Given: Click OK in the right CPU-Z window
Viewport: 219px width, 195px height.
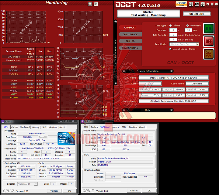Looking at the screenshot, I should (x=149, y=191).
